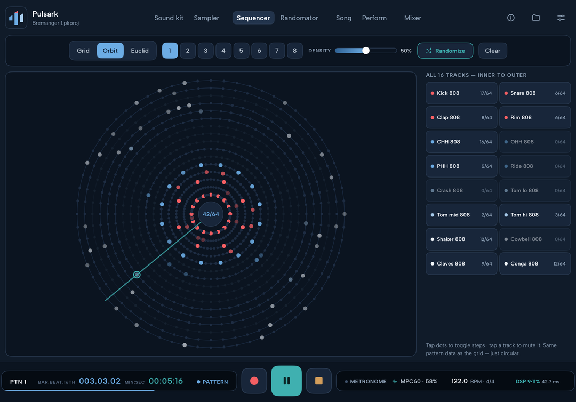The height and width of the screenshot is (402, 576).
Task: Mute the Claves 808 track
Action: pyautogui.click(x=461, y=263)
